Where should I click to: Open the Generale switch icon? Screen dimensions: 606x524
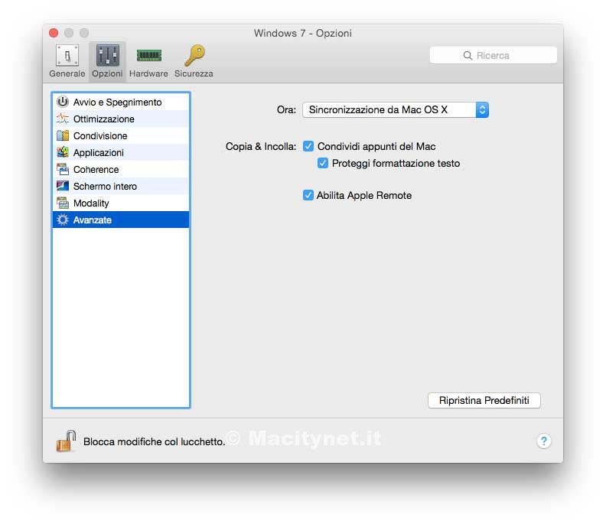[x=67, y=56]
